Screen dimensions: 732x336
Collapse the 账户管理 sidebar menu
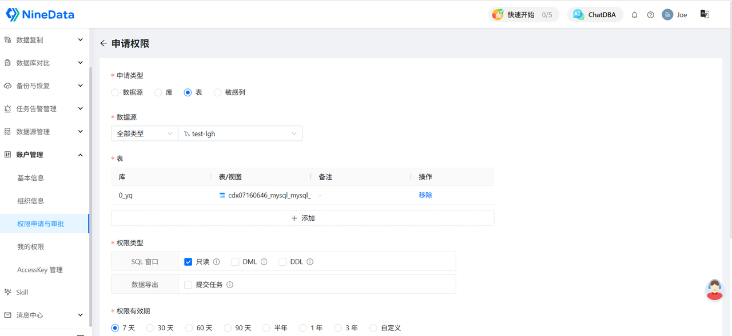tap(45, 155)
